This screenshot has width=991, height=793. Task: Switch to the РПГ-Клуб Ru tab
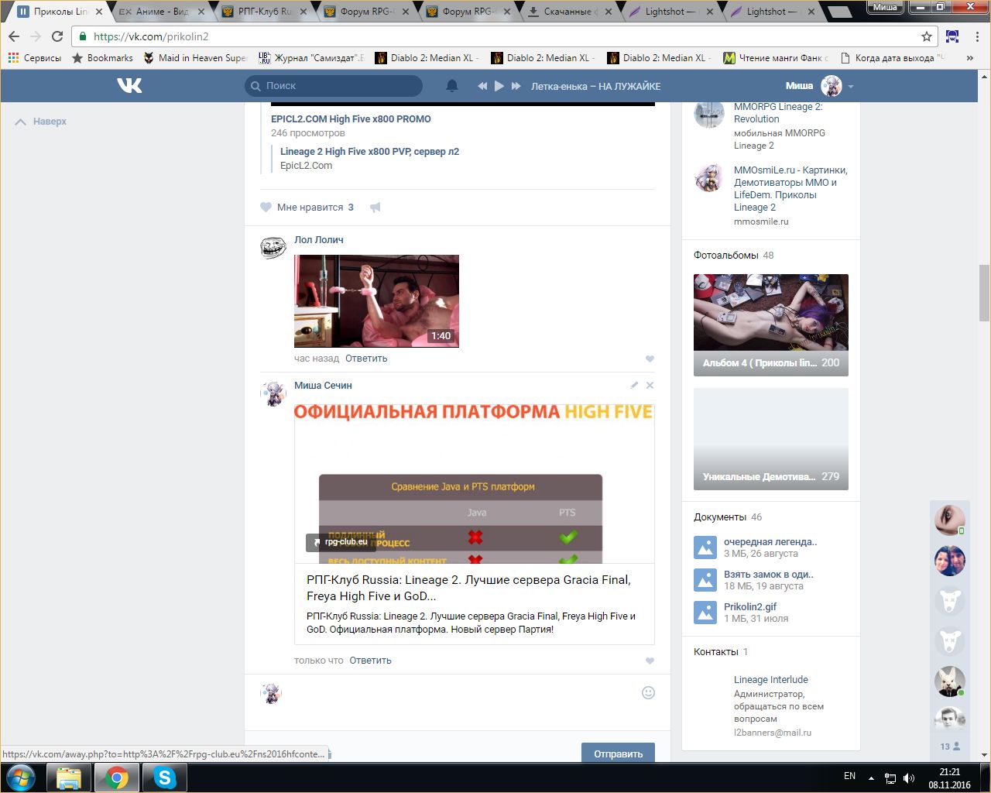pos(264,12)
